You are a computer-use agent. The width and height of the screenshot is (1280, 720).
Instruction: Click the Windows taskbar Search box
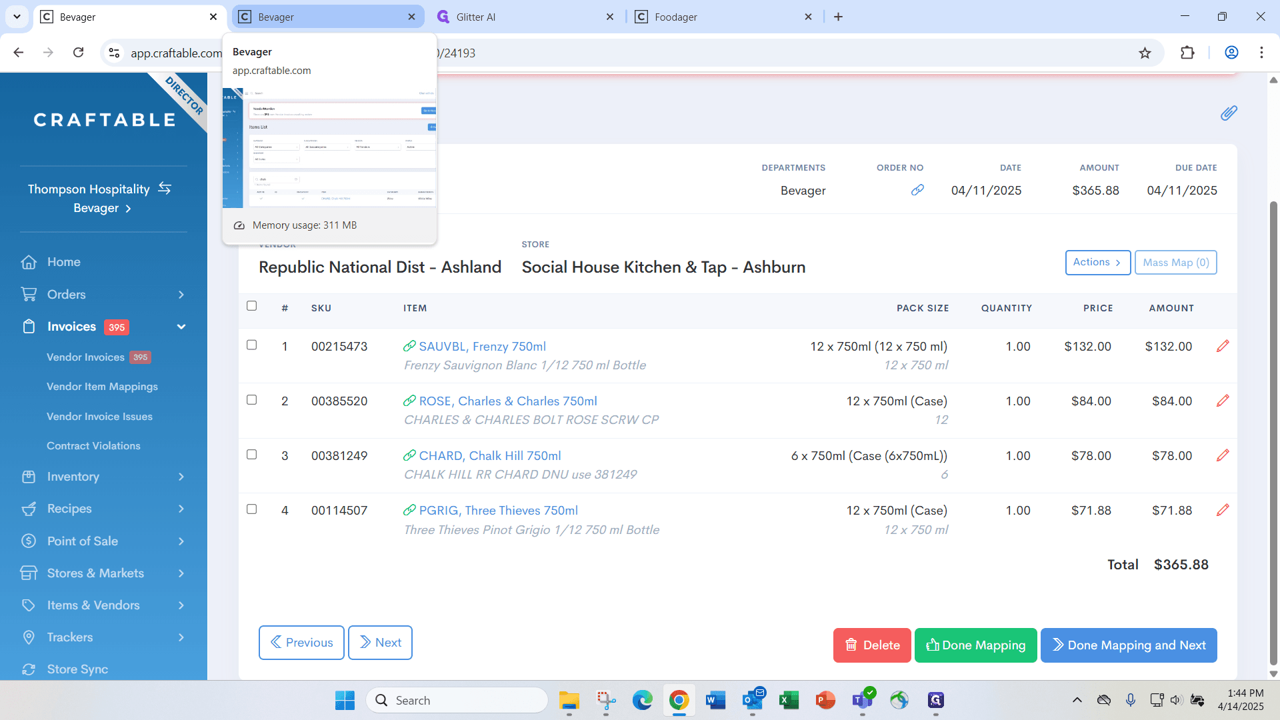457,700
